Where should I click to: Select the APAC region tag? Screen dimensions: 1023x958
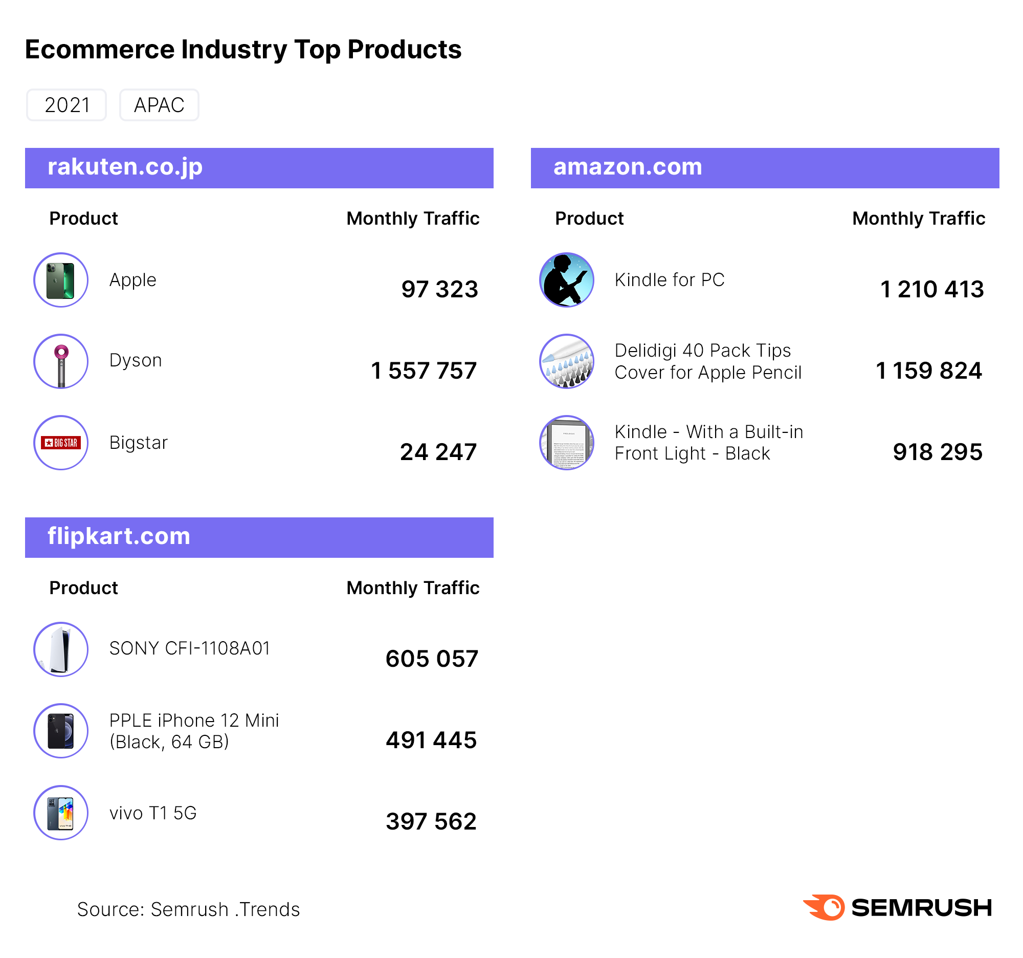(x=159, y=105)
